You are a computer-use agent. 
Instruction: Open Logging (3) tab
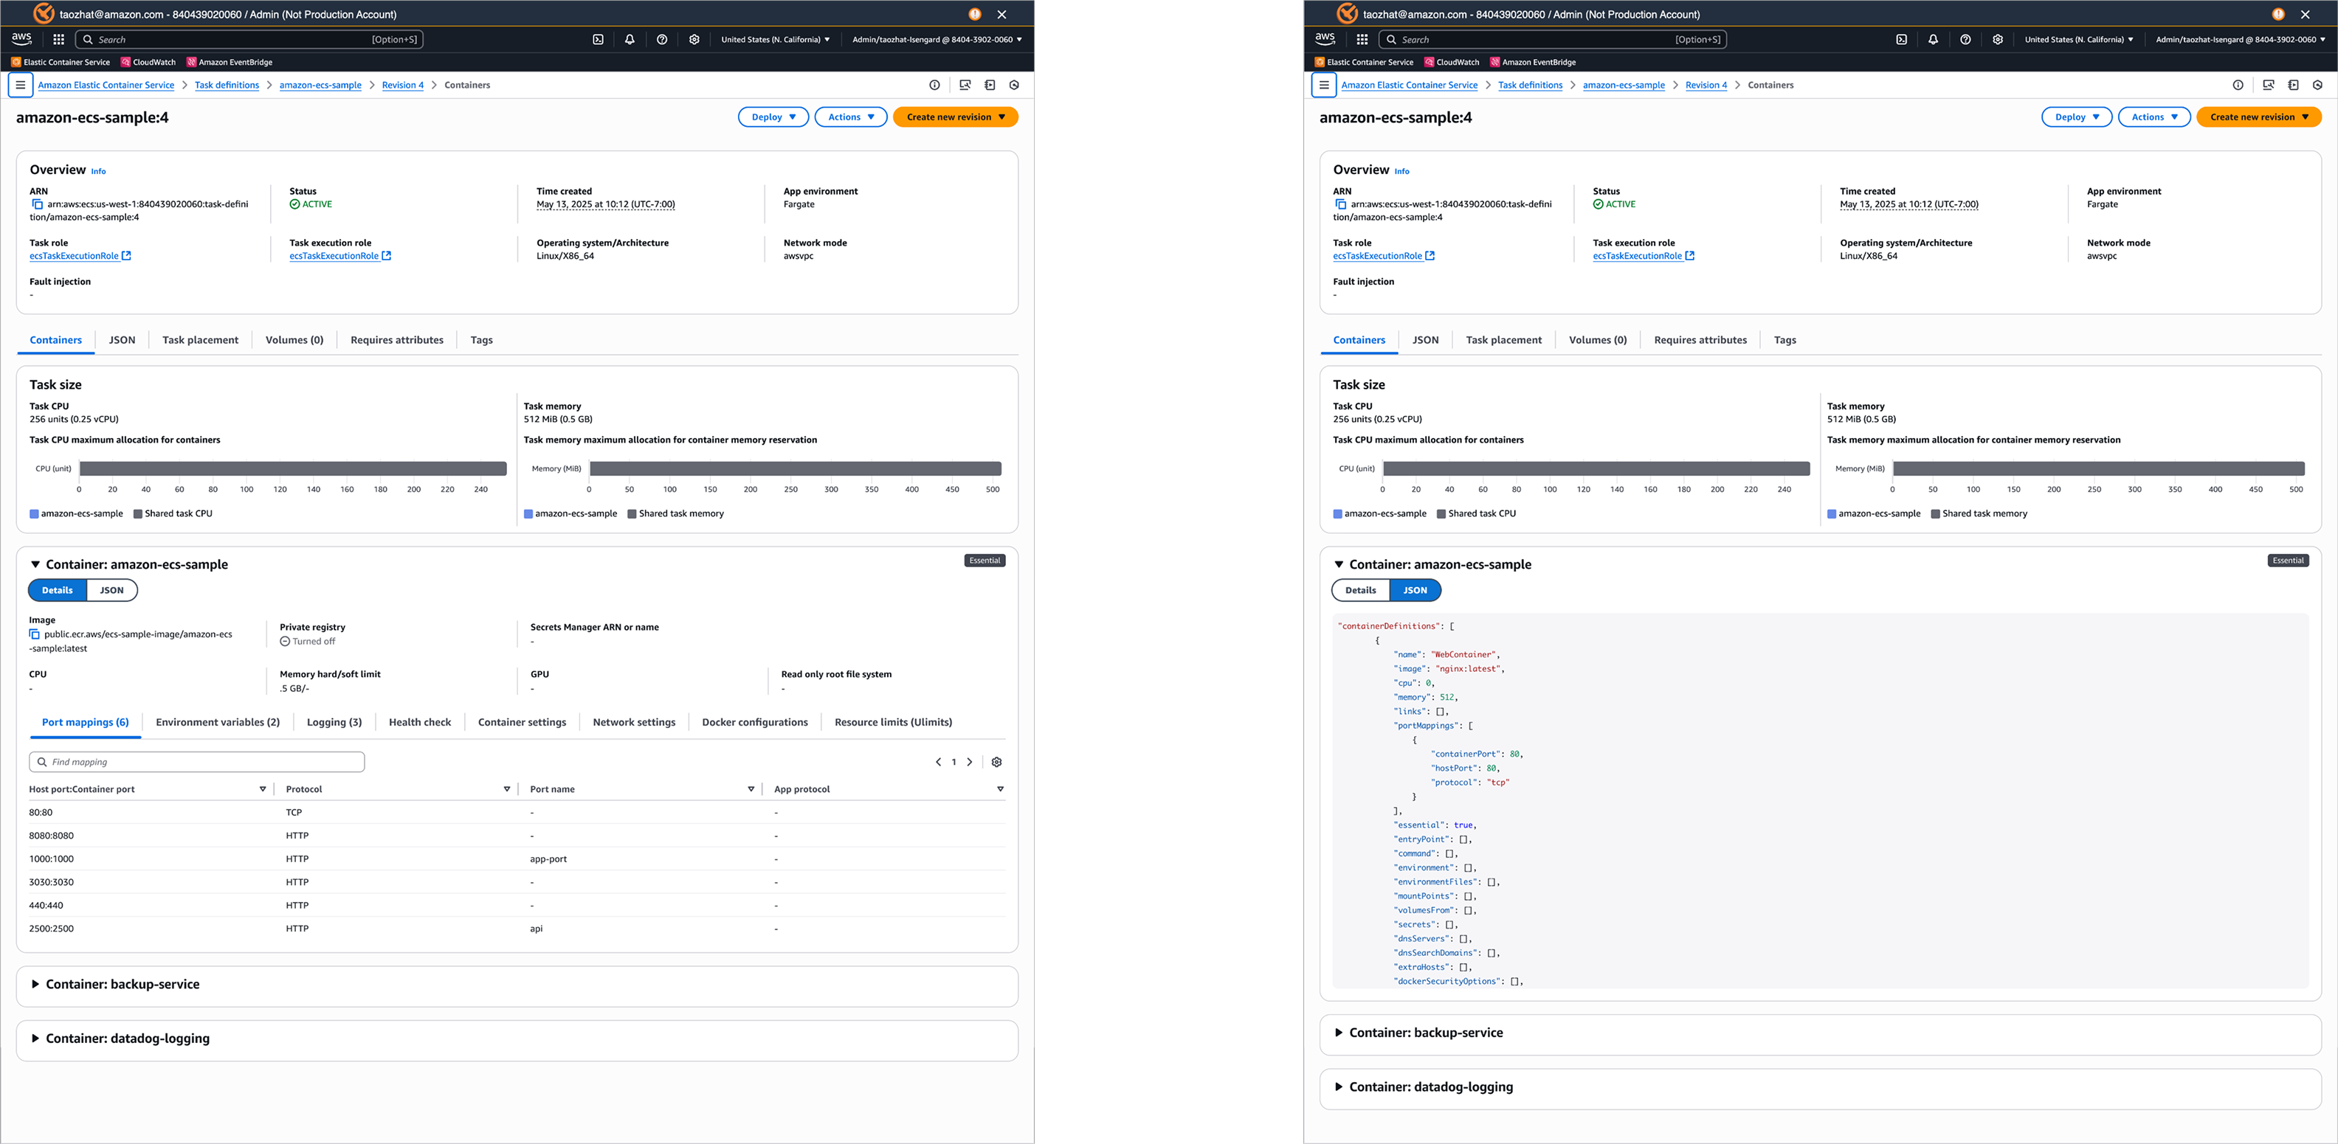pos(334,723)
